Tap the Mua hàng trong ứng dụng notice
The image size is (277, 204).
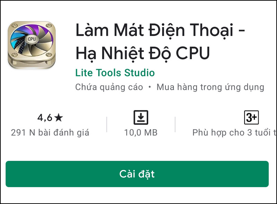pyautogui.click(x=211, y=87)
